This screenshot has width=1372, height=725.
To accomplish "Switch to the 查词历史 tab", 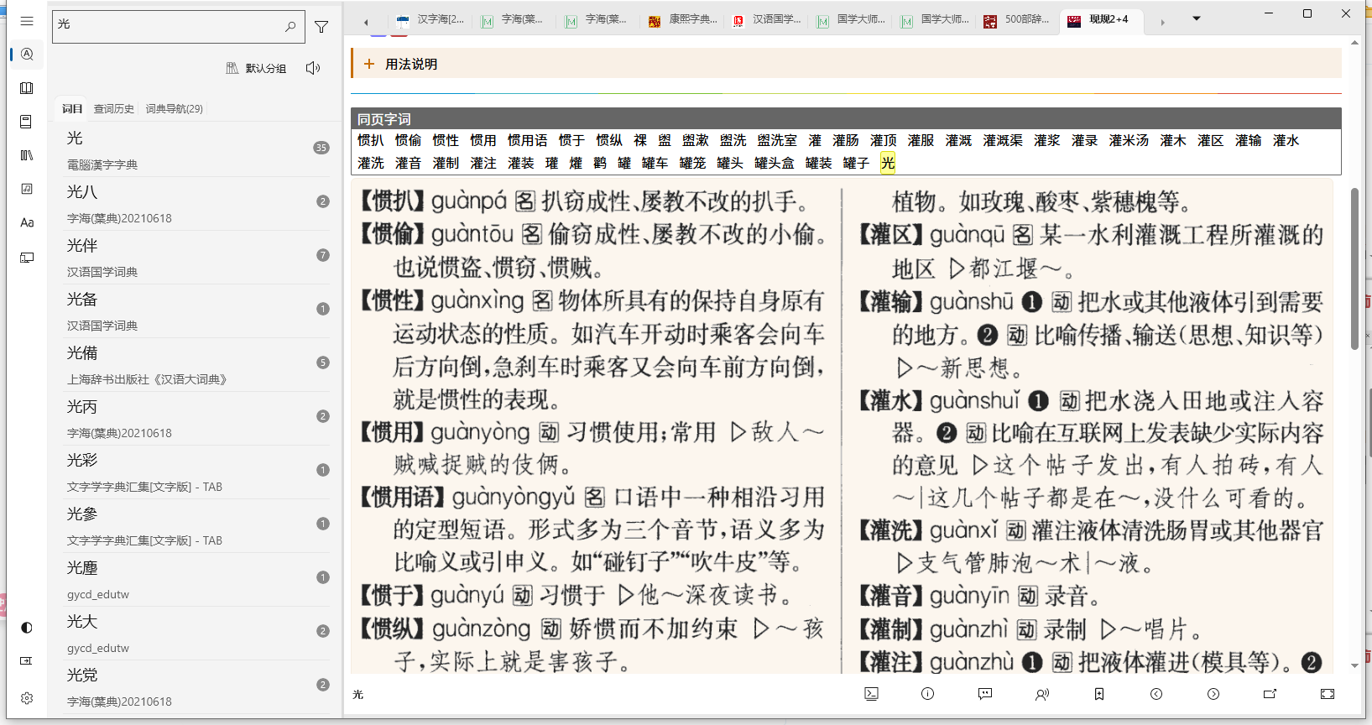I will pyautogui.click(x=113, y=109).
